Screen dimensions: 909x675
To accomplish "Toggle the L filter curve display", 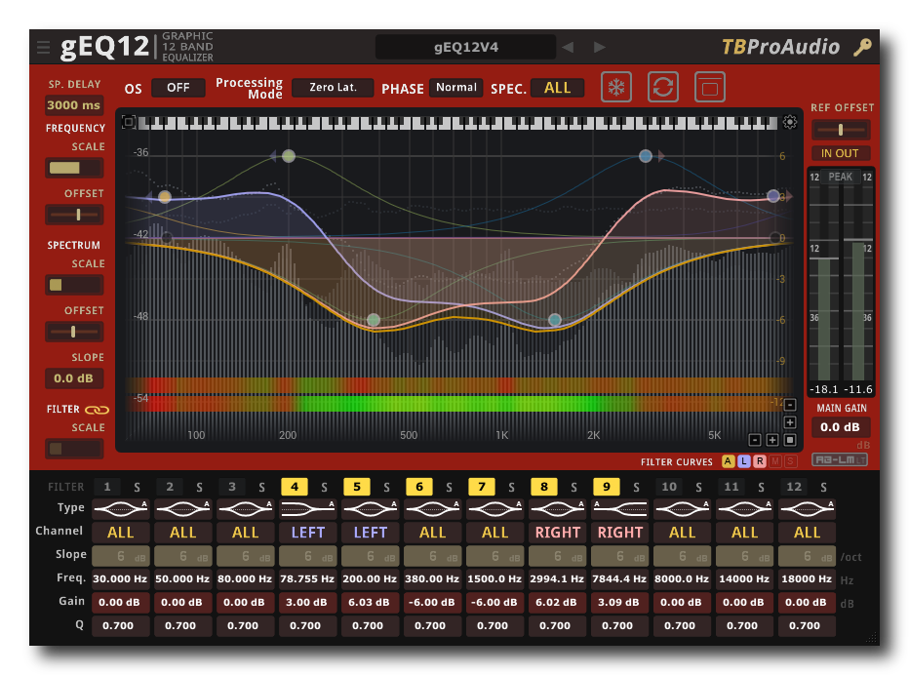I will click(x=744, y=461).
